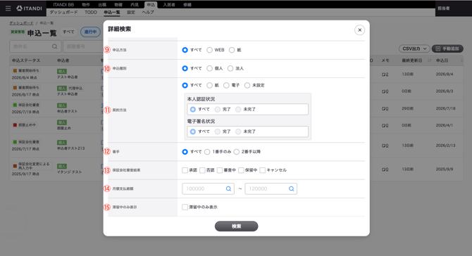Viewport: 472px width, 256px height.
Task: Check the キャンセル guarantor result box
Action: pos(263,170)
